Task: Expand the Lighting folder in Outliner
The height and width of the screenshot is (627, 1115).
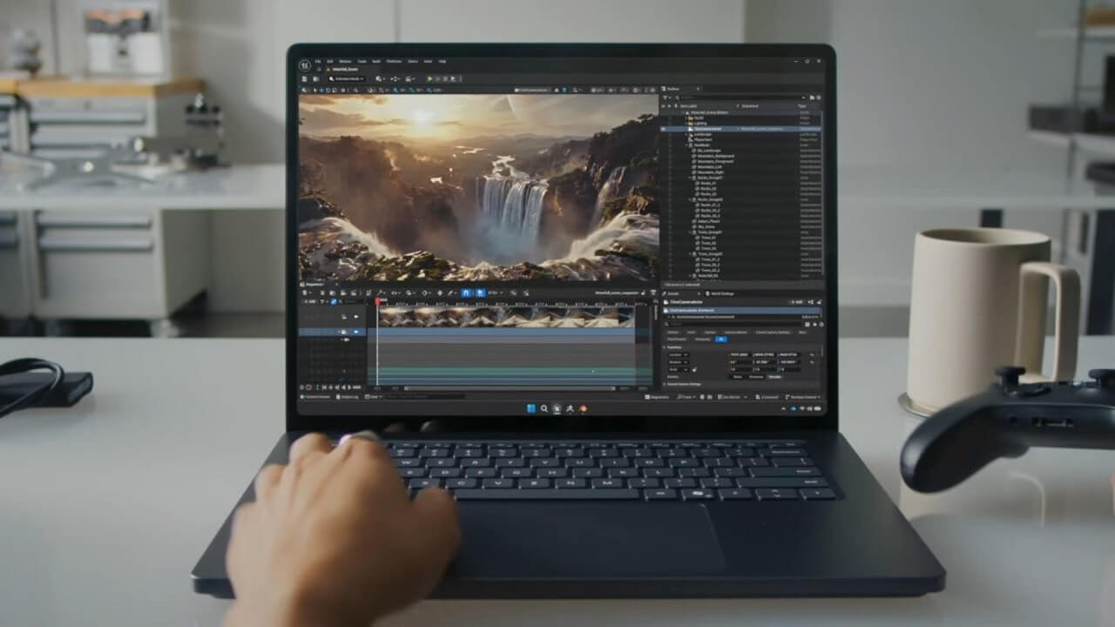Action: point(686,124)
